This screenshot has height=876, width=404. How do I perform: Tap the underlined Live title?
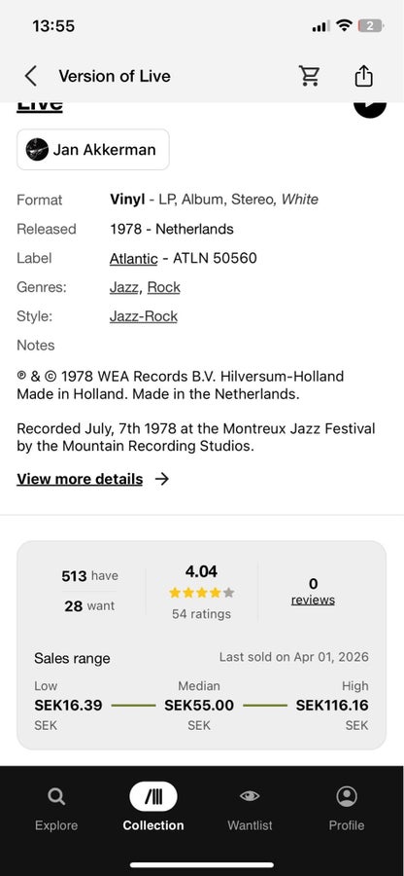(x=40, y=107)
